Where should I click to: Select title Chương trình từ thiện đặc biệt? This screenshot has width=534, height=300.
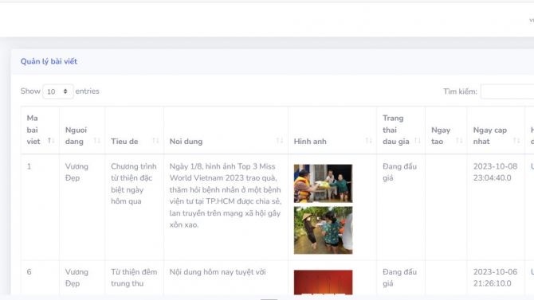[134, 184]
